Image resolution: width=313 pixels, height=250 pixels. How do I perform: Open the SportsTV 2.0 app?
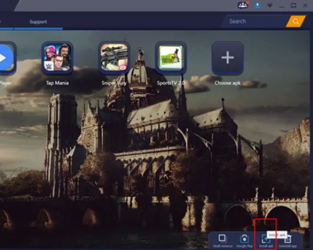171,58
